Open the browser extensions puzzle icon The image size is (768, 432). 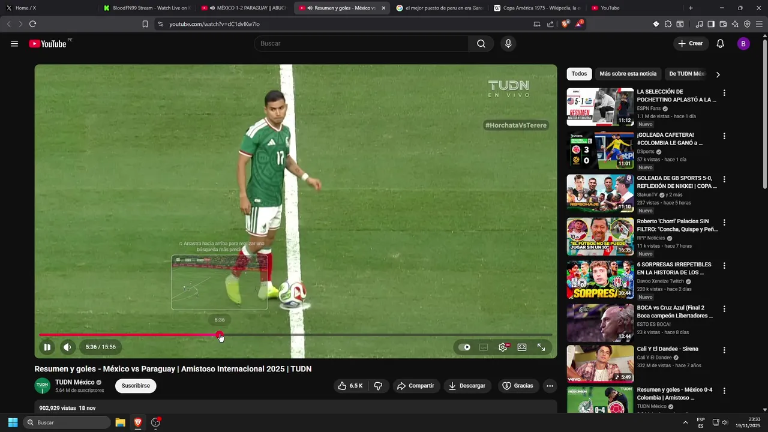click(x=668, y=24)
